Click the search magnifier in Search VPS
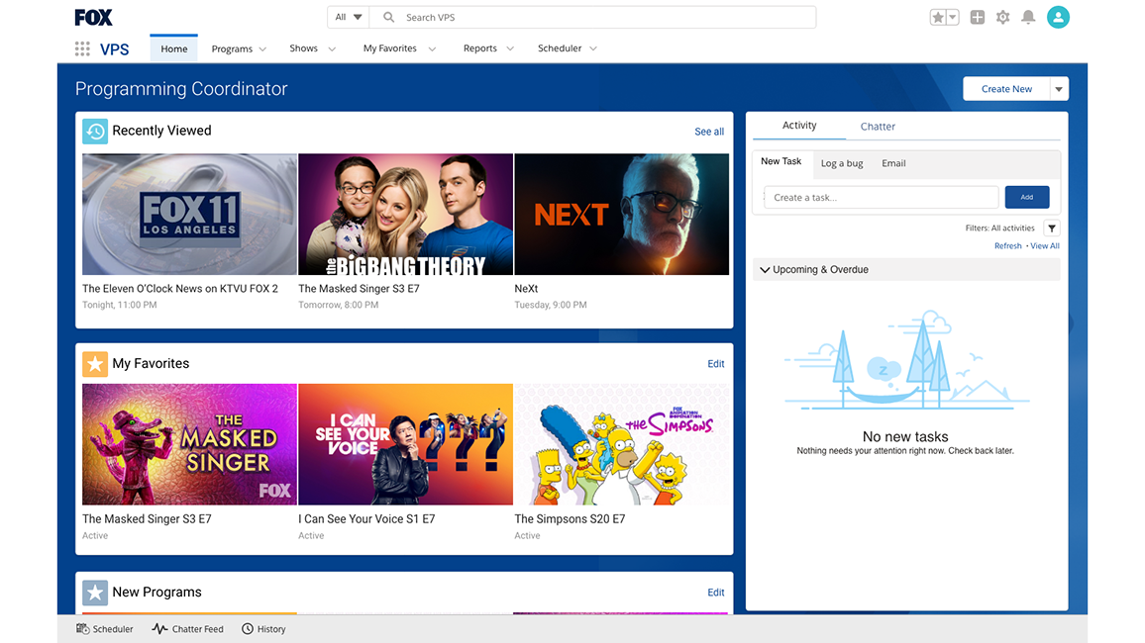1145x643 pixels. pyautogui.click(x=388, y=17)
